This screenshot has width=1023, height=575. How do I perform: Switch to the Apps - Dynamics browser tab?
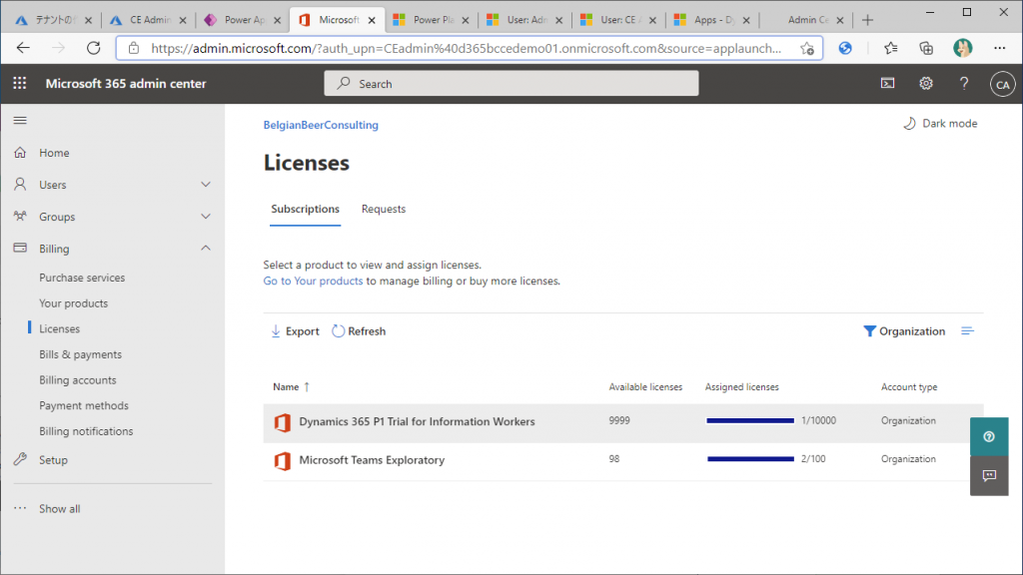tap(713, 20)
